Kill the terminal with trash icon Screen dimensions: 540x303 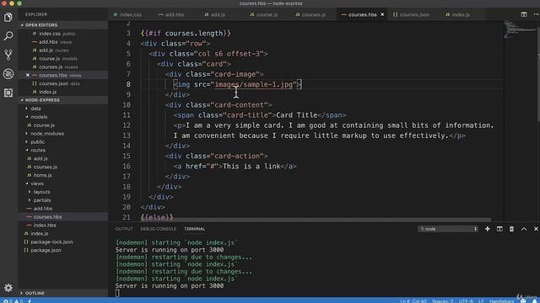pos(511,229)
